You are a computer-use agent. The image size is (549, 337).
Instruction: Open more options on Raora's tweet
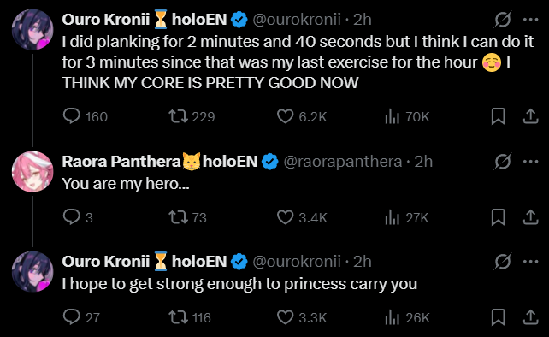pos(531,162)
